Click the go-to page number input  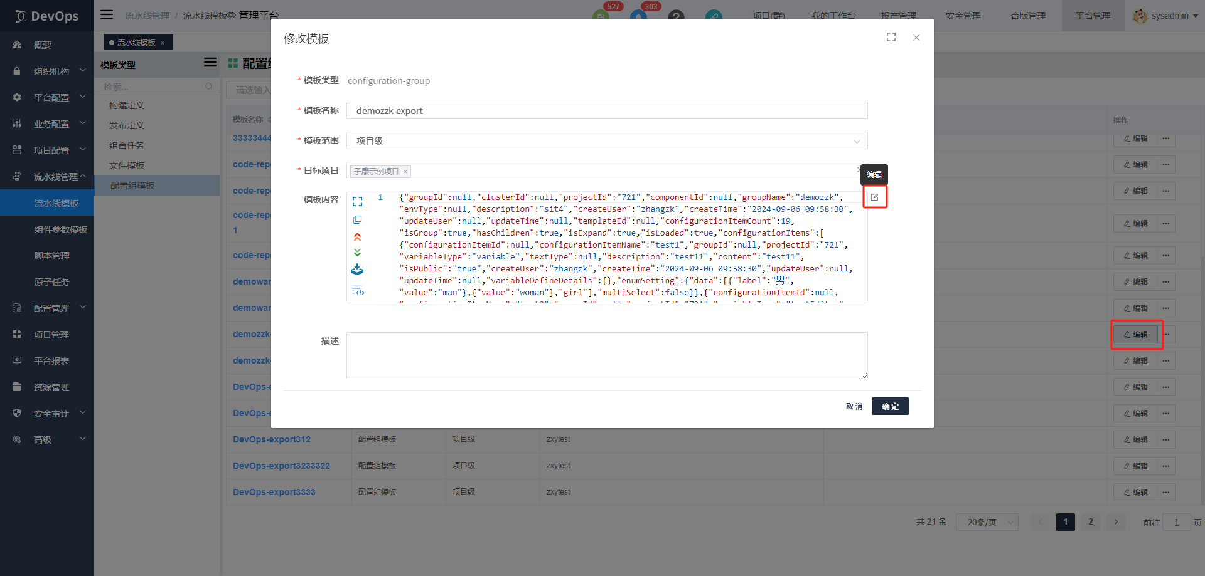(1177, 522)
